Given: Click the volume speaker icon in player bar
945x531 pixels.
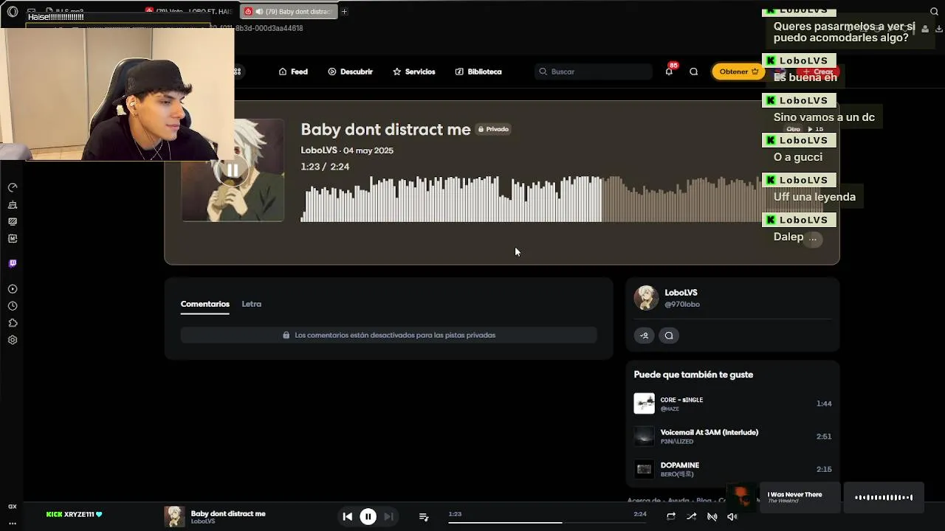Looking at the screenshot, I should 732,517.
